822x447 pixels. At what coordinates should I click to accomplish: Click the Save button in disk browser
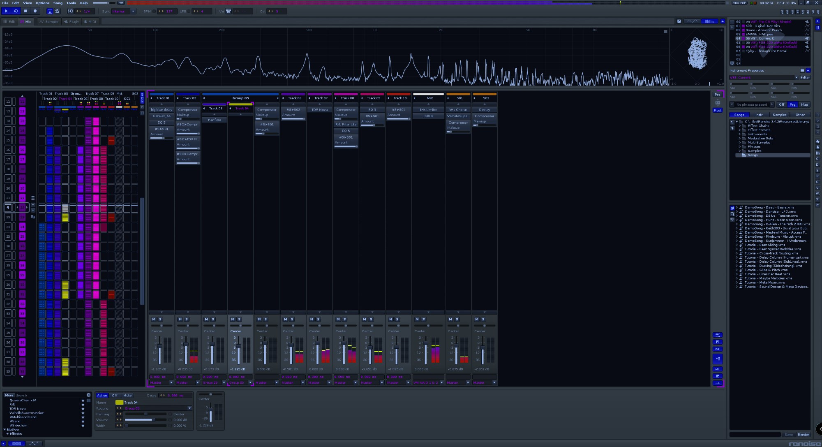[788, 435]
